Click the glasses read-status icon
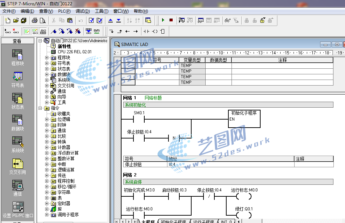The height and width of the screenshot is (223, 345). pos(228,20)
